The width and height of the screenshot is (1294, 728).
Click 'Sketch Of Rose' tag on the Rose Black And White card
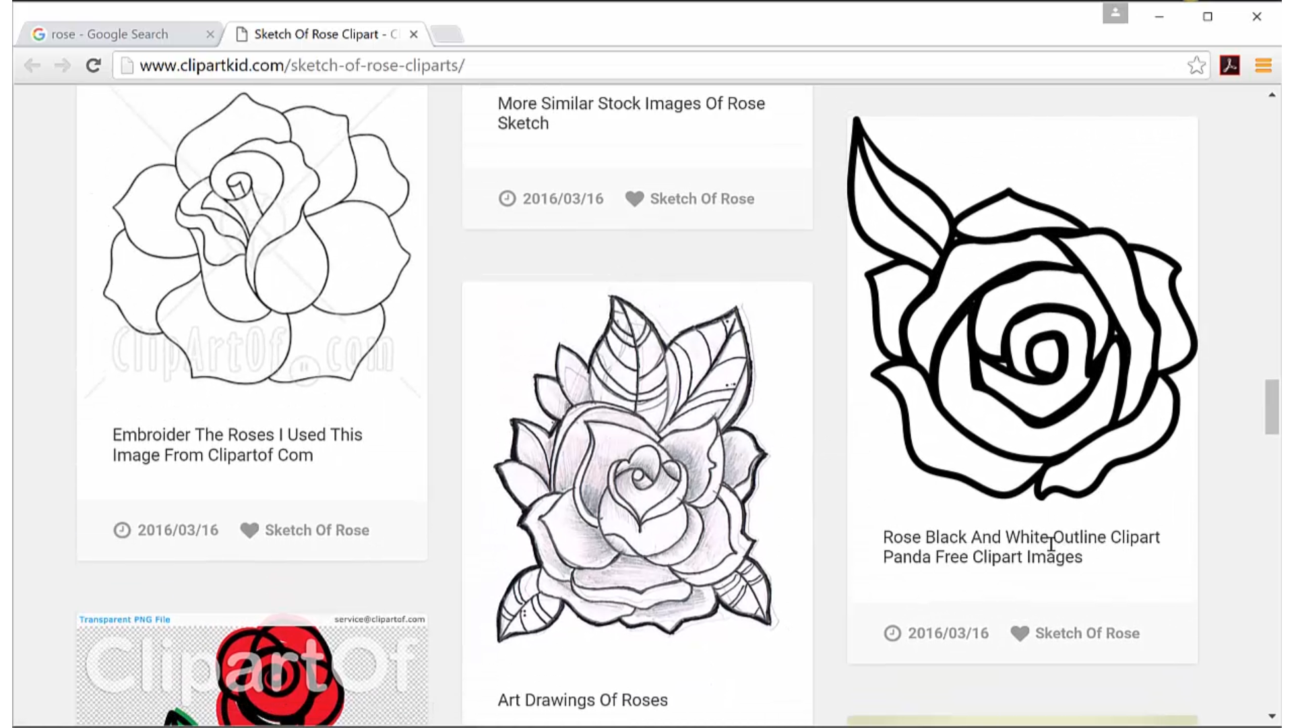tap(1087, 634)
